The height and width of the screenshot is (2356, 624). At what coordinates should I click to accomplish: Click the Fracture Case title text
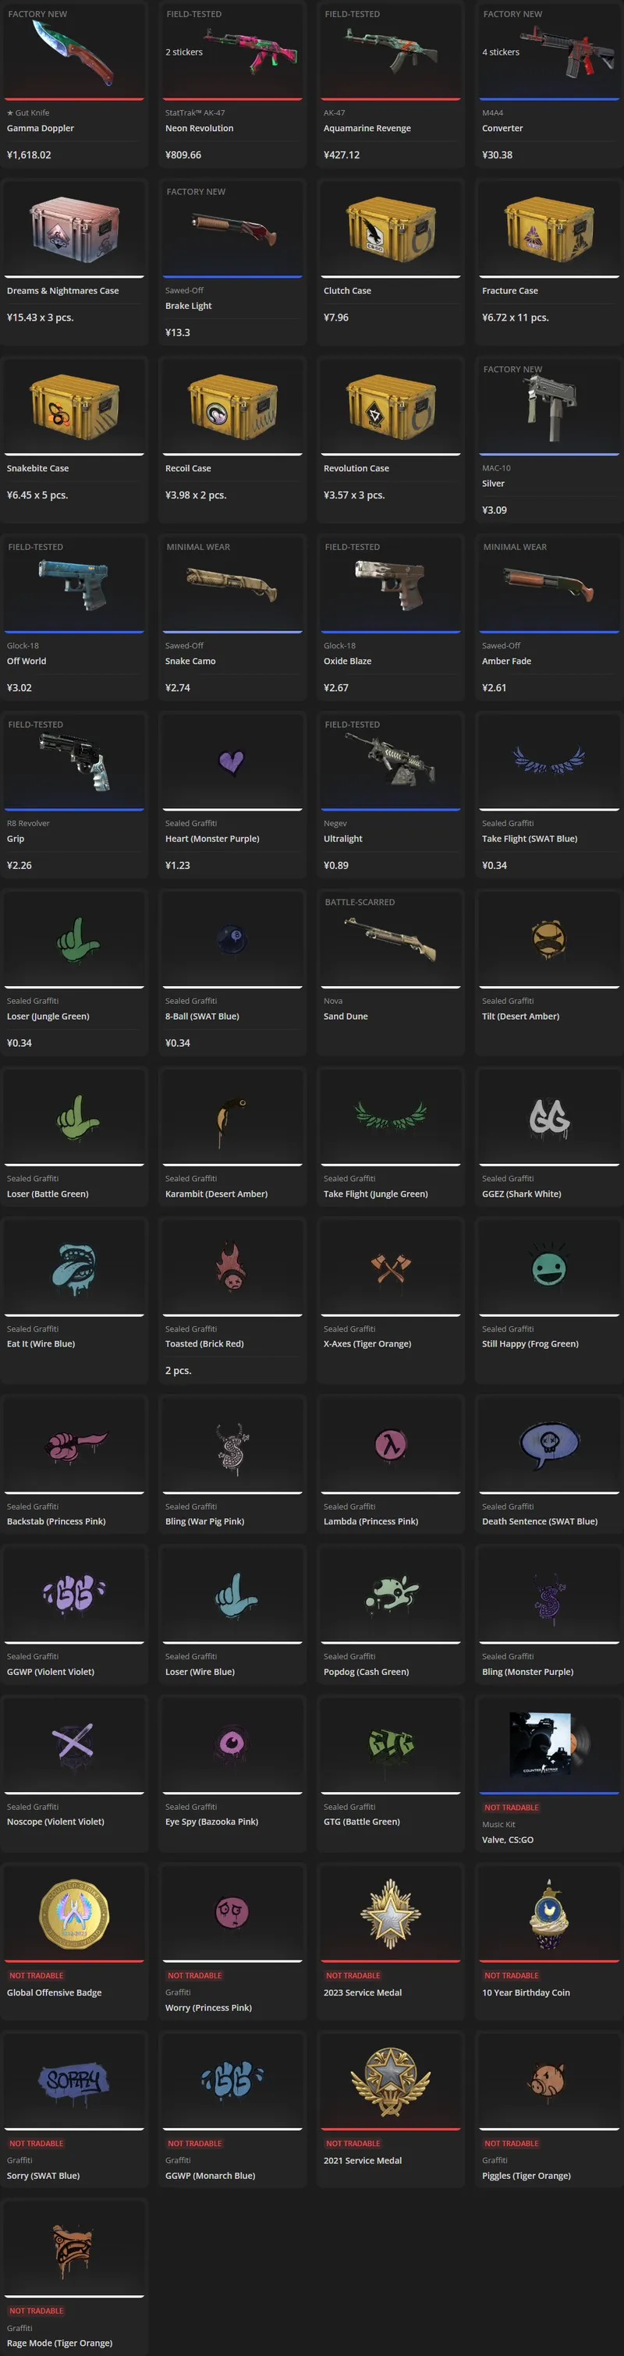(x=509, y=291)
